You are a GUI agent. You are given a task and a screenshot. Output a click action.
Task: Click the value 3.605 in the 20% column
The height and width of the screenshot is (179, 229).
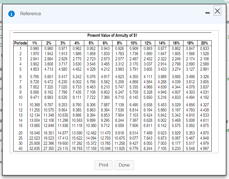pyautogui.click(x=204, y=82)
